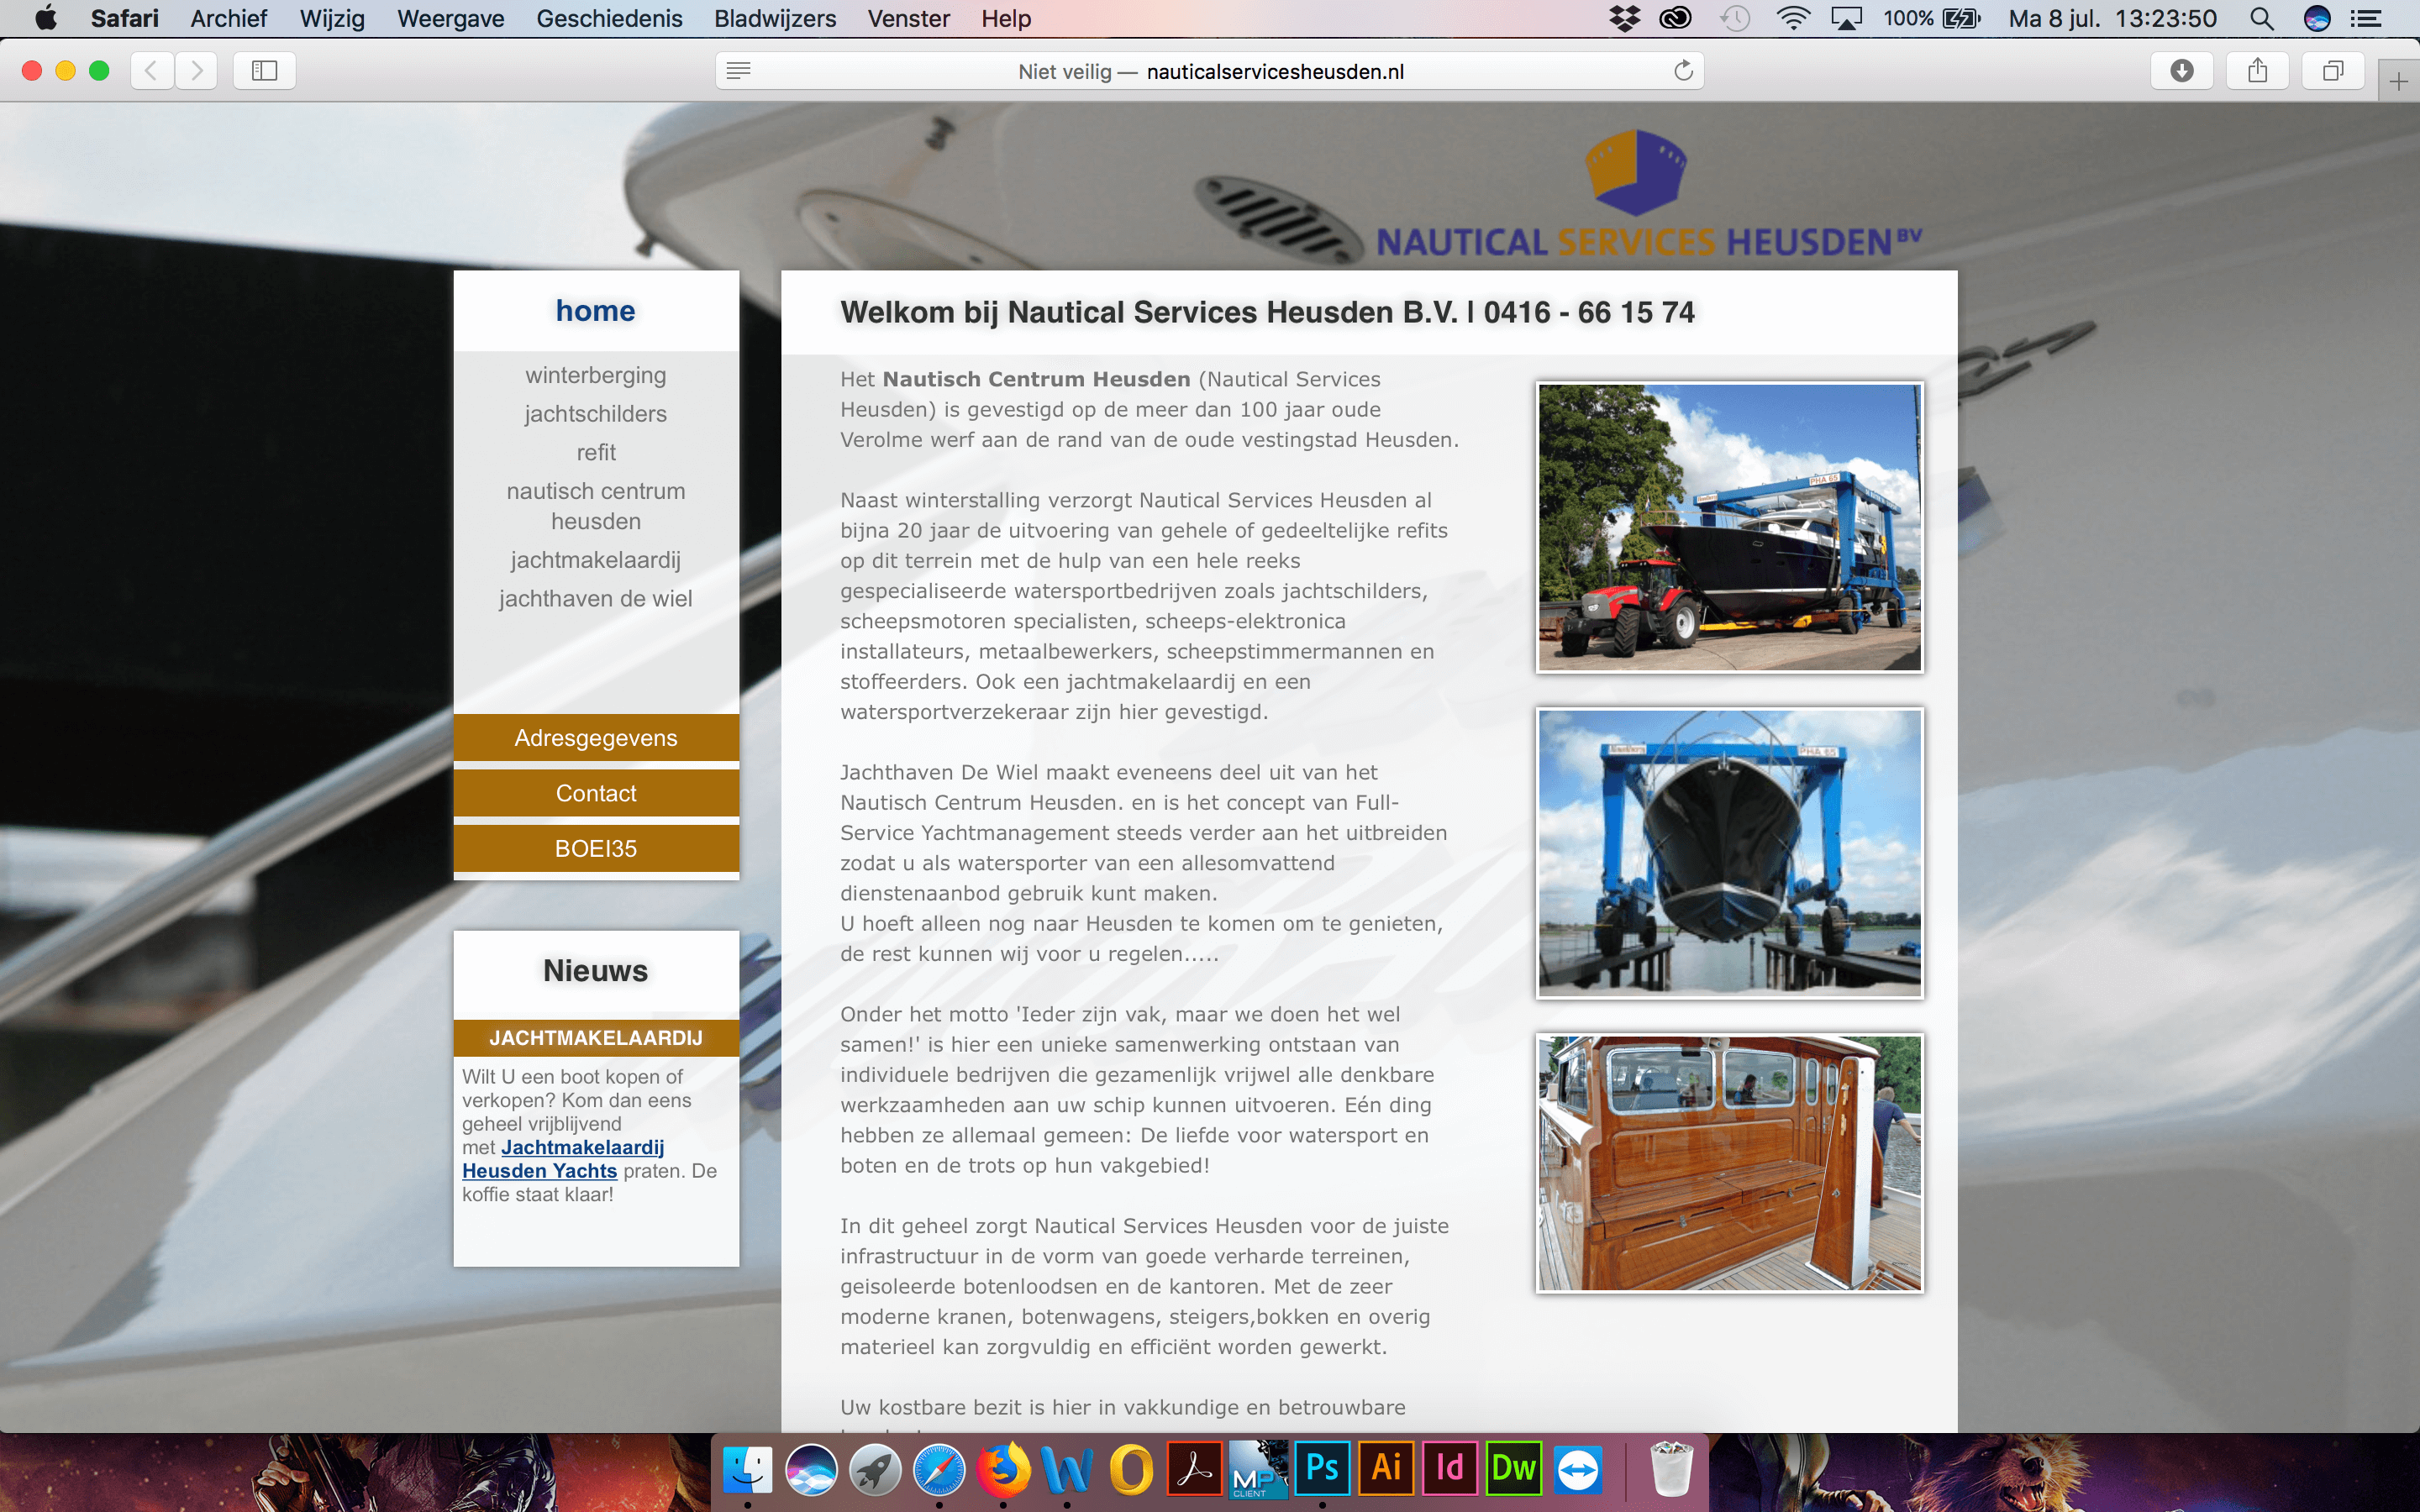Click the battery status indicator
2420x1512 pixels.
1932,18
